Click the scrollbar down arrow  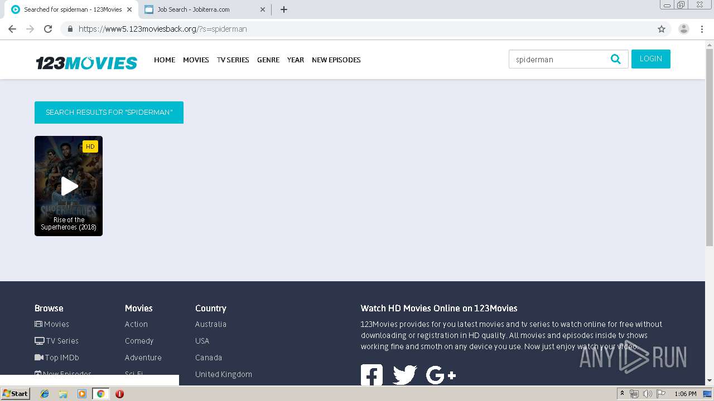710,380
